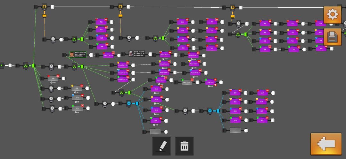Viewport: 346px width, 159px height.
Task: Select gray node with red flag lower left
Action: pos(53,78)
